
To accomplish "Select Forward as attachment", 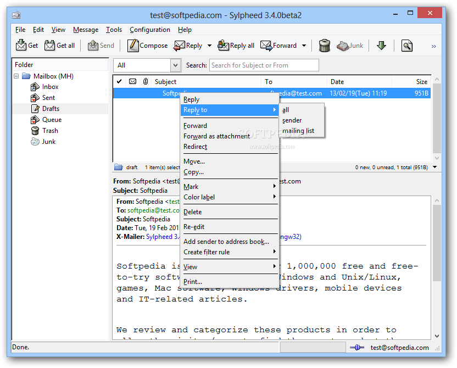I will [230, 136].
